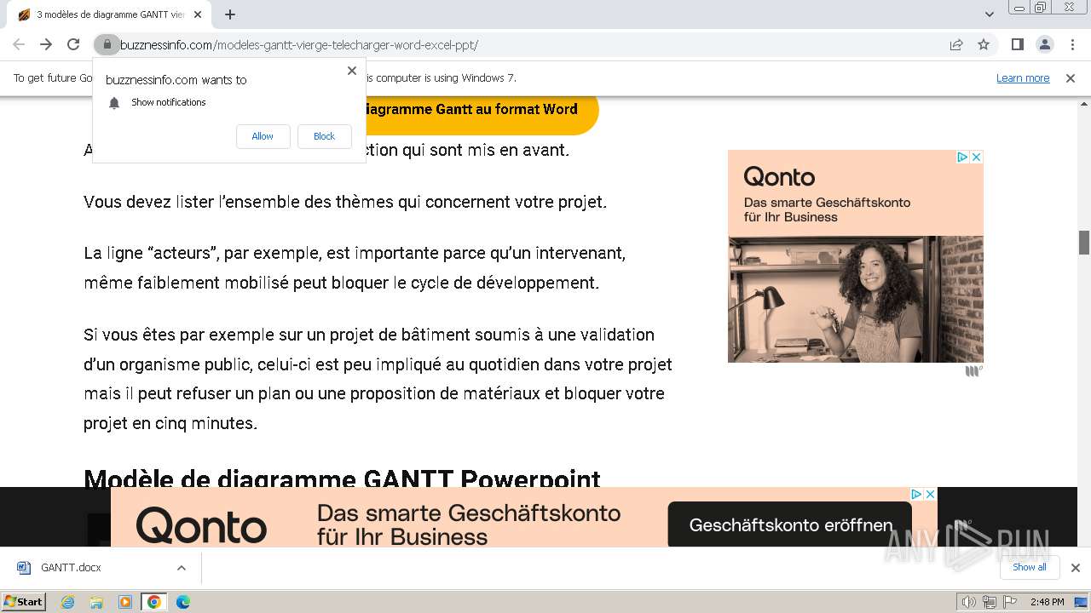Screen dimensions: 1091x613
Task: Click the Modèle de diagramme GANTT Powerpoint heading
Action: point(342,479)
